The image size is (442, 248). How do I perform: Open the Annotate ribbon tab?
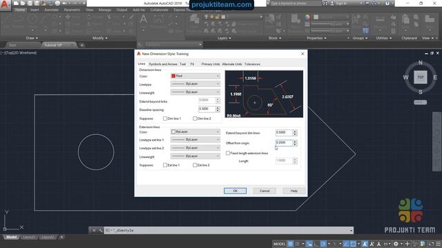point(51,10)
